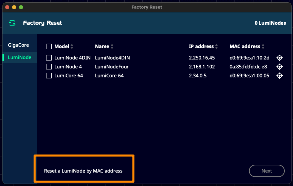Click the LumiNodeFour device name
The width and height of the screenshot is (293, 186).
pos(112,67)
